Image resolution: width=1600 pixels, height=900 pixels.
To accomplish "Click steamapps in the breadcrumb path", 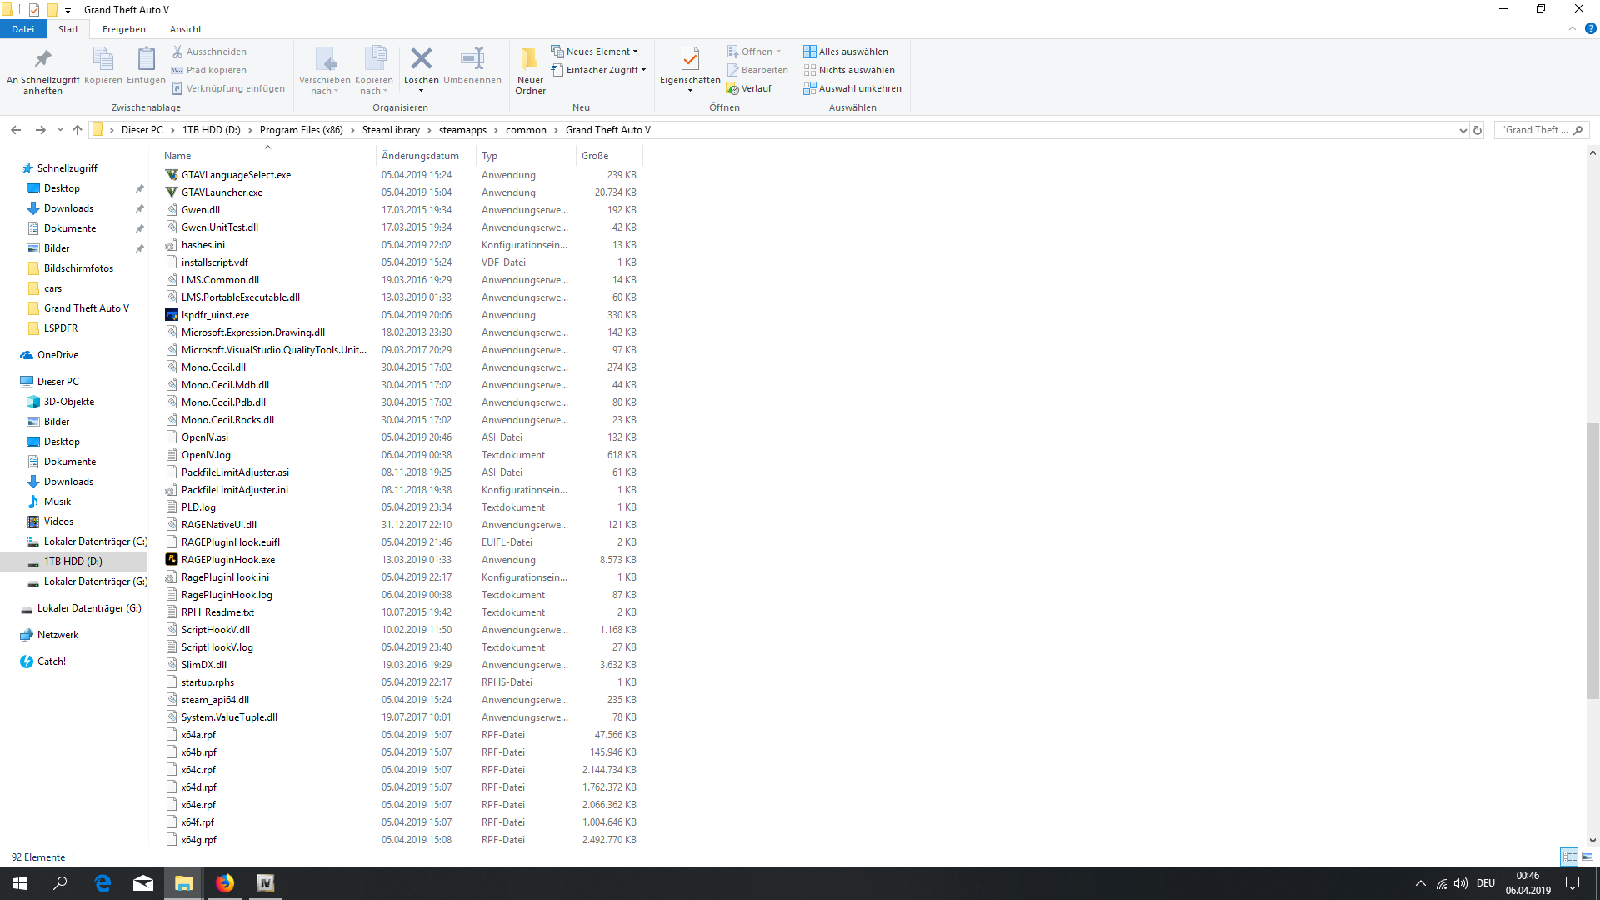I will point(462,130).
